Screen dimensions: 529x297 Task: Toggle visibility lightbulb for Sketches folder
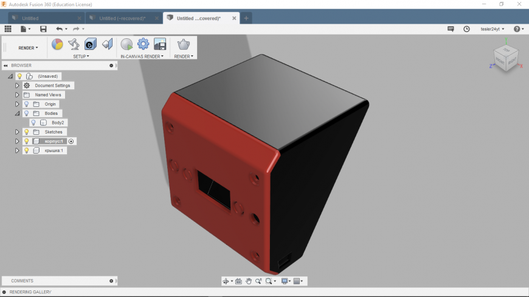tap(27, 132)
